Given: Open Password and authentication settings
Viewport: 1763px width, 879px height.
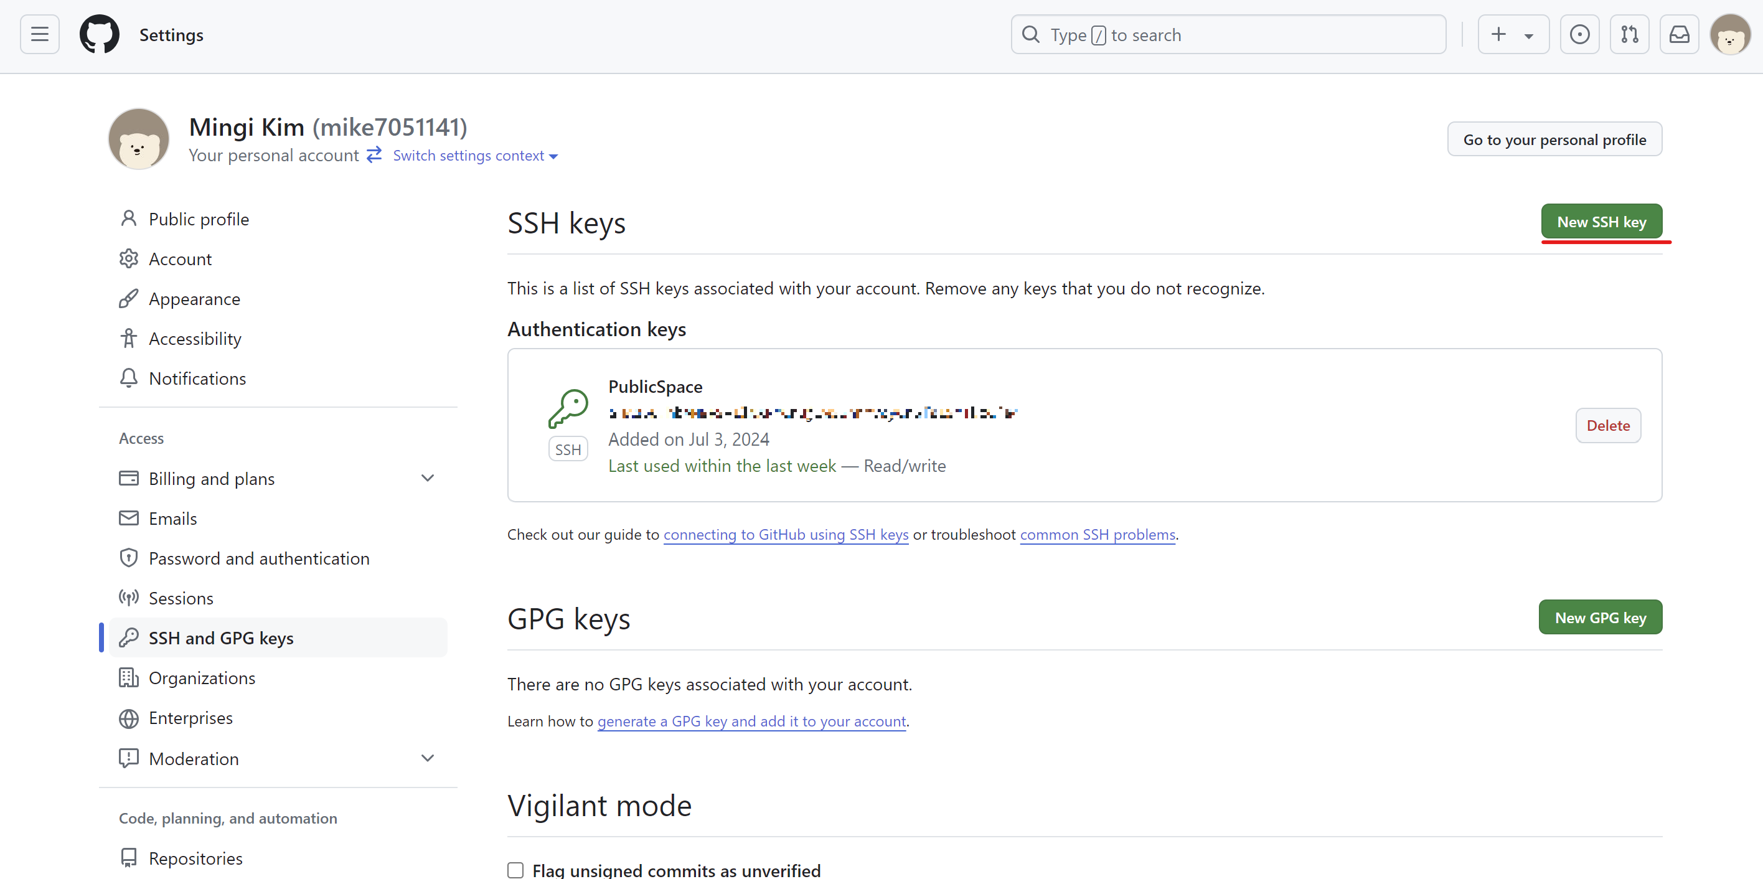Looking at the screenshot, I should [259, 558].
